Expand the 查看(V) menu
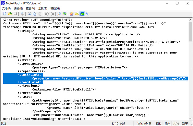 [x=31, y=8]
